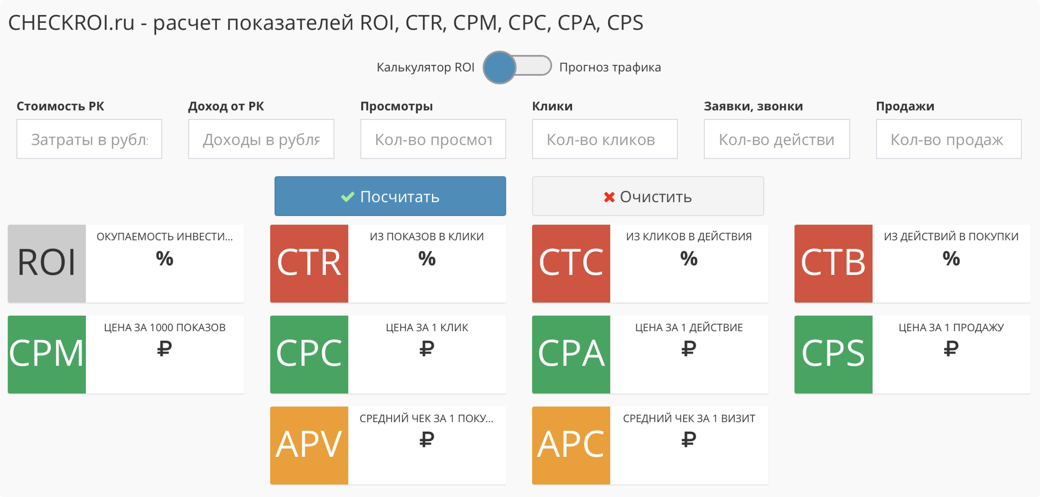Image resolution: width=1040 pixels, height=497 pixels.
Task: Click the red CTR tile
Action: (309, 263)
